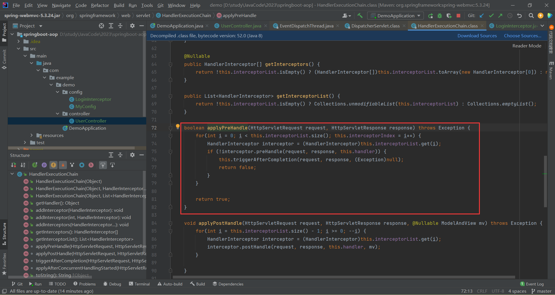Toggle Show Anonymous Classes blue circle icon
The height and width of the screenshot is (295, 555).
82,165
